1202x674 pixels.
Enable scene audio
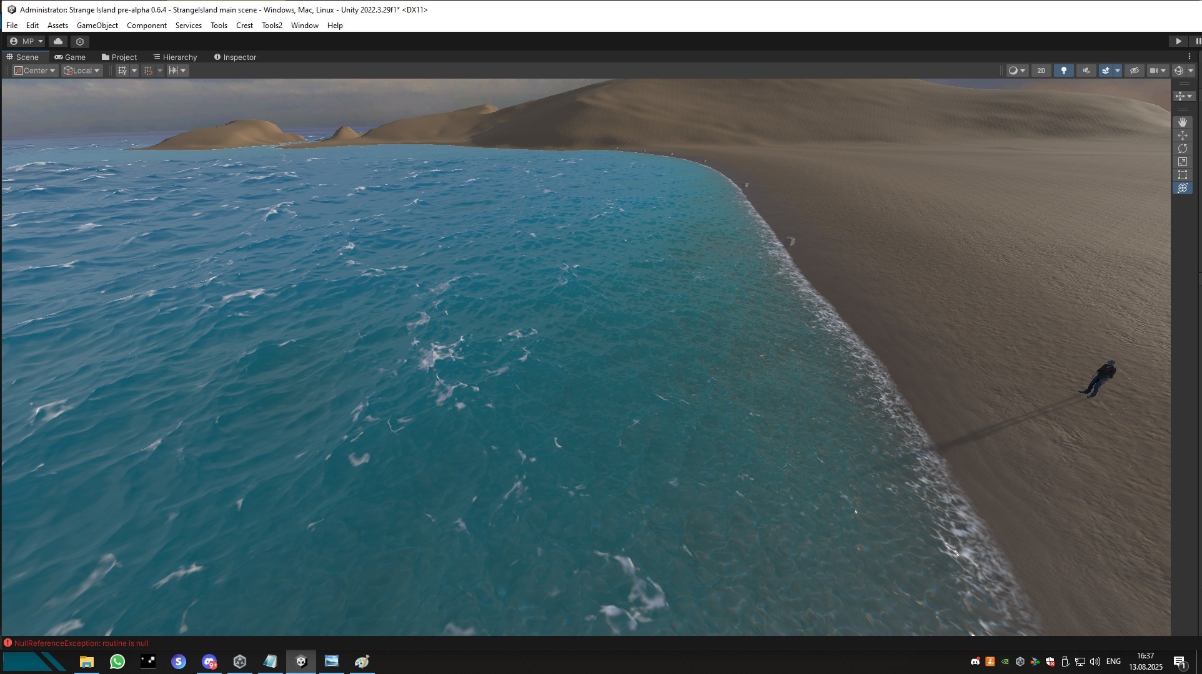click(1086, 71)
